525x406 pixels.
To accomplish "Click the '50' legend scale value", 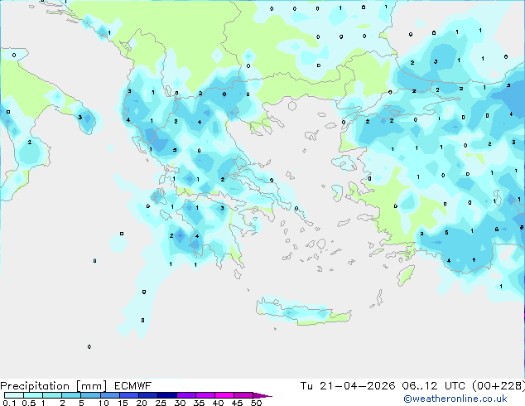I will 257,403.
